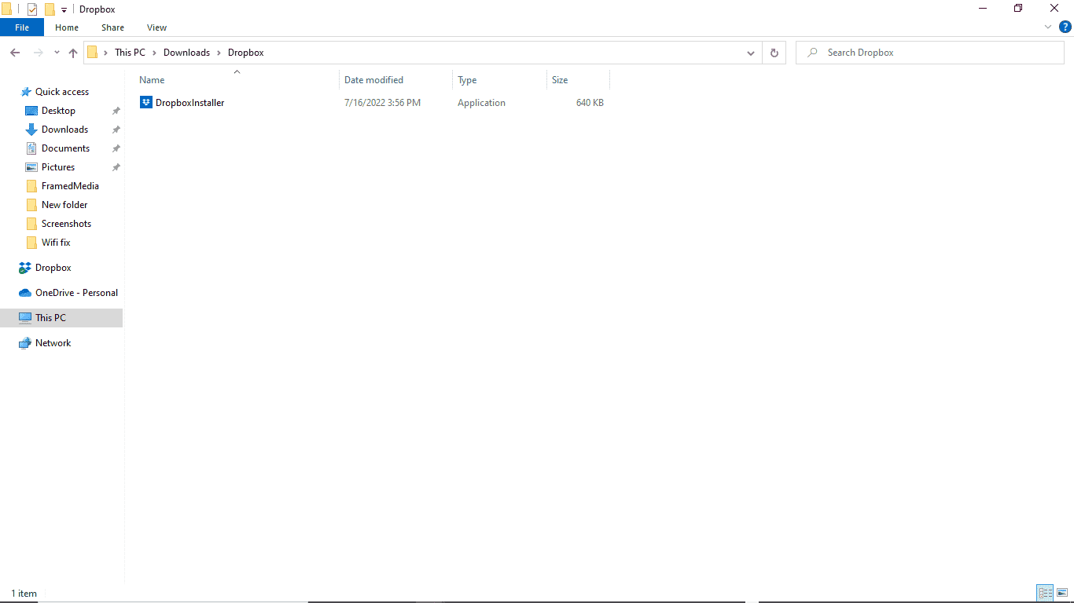The height and width of the screenshot is (603, 1074).
Task: Click the Search Dropbox field
Action: [x=930, y=53]
